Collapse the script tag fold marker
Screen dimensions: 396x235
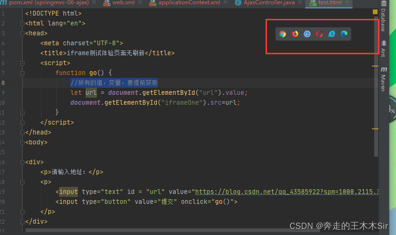point(22,63)
